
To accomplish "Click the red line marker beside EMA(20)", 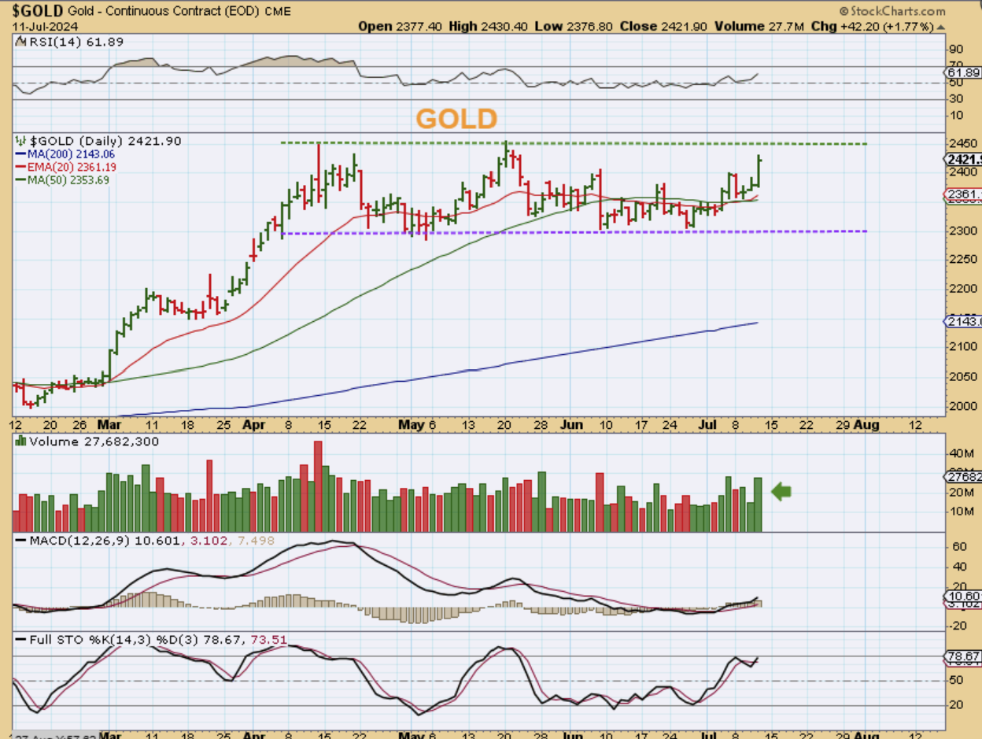I will click(21, 168).
